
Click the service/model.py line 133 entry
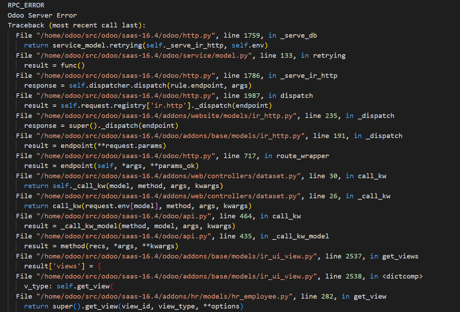(x=180, y=55)
